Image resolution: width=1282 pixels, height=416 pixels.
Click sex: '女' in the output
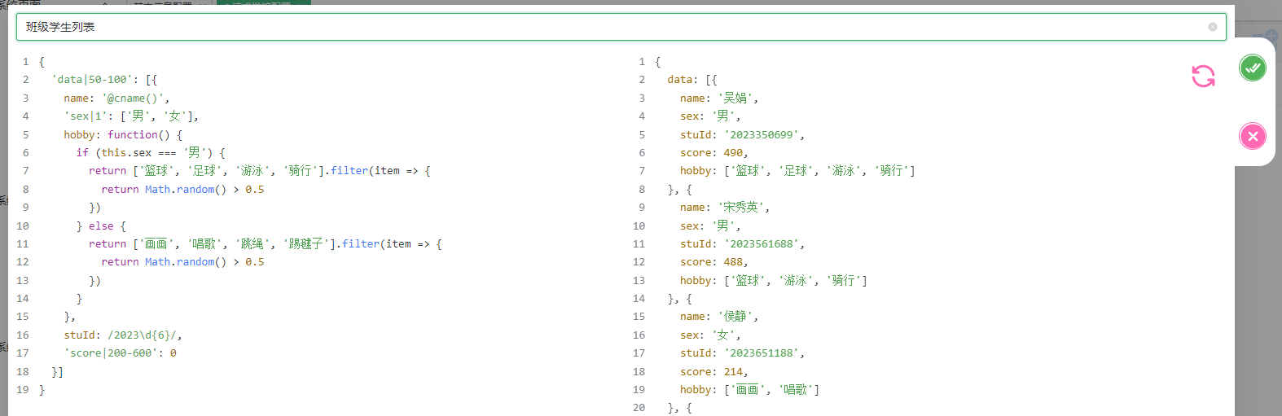pyautogui.click(x=710, y=335)
